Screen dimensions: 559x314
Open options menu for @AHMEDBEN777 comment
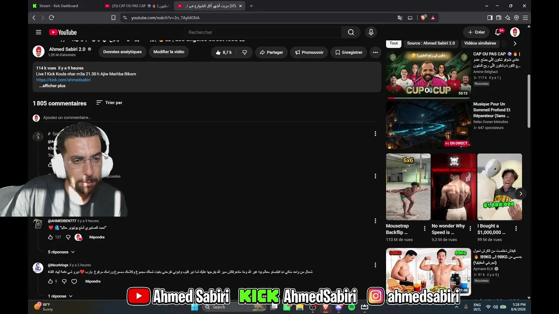pyautogui.click(x=375, y=221)
